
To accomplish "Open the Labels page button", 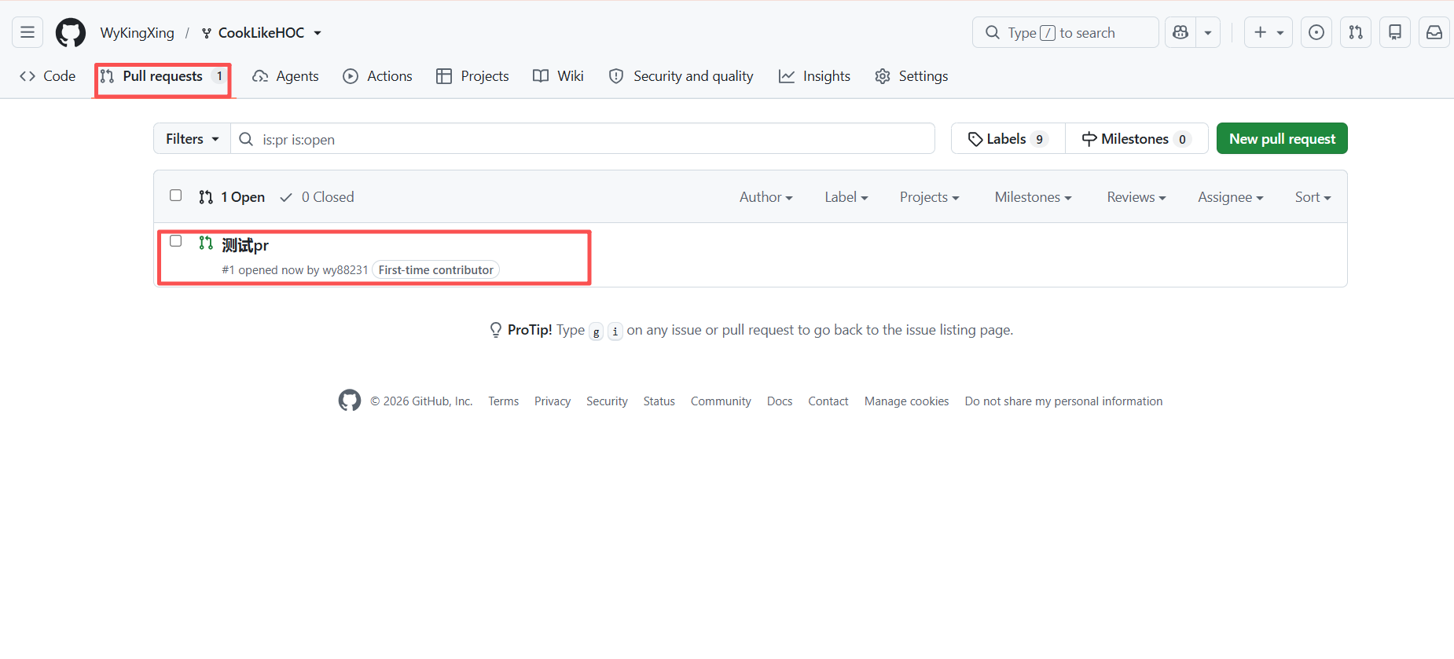I will pos(1008,139).
